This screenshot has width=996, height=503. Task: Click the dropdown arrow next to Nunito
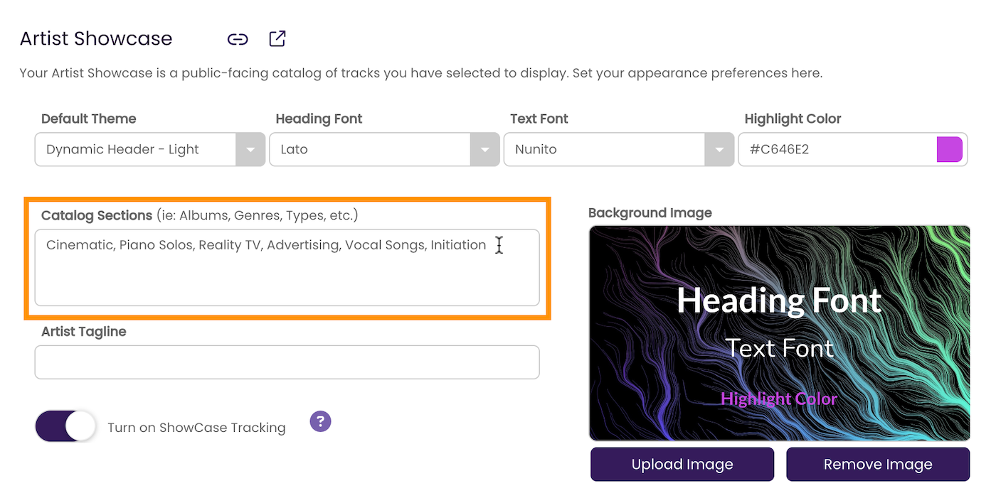pos(719,149)
